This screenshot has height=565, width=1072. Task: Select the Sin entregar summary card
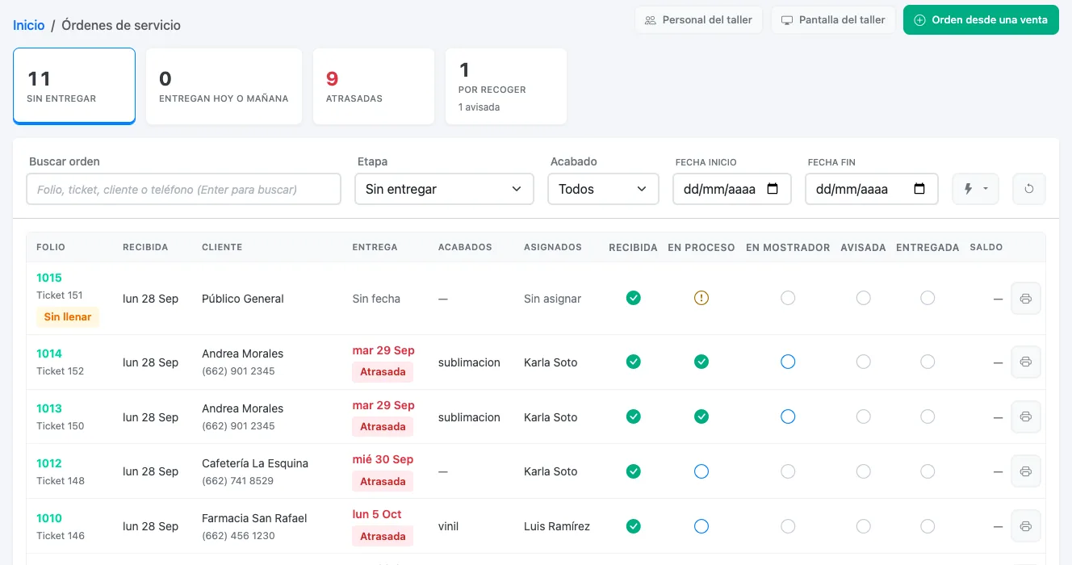74,86
